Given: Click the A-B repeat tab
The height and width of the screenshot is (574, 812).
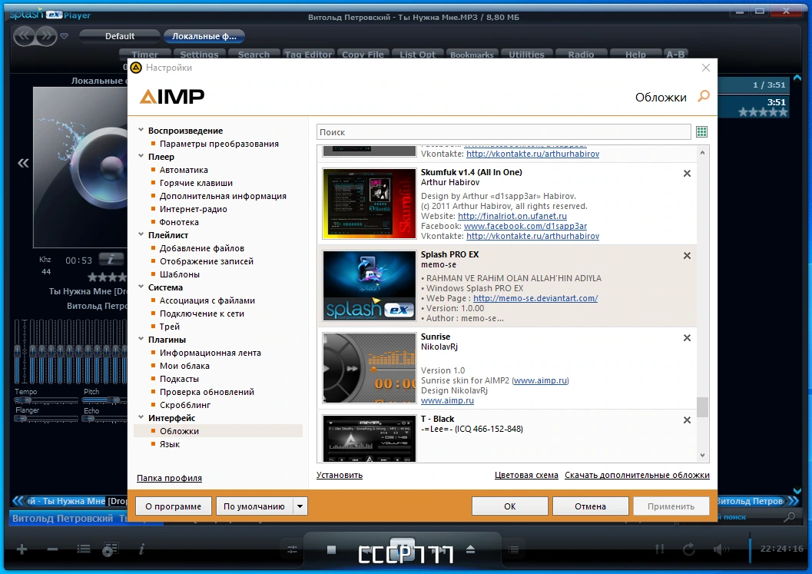Looking at the screenshot, I should 675,54.
